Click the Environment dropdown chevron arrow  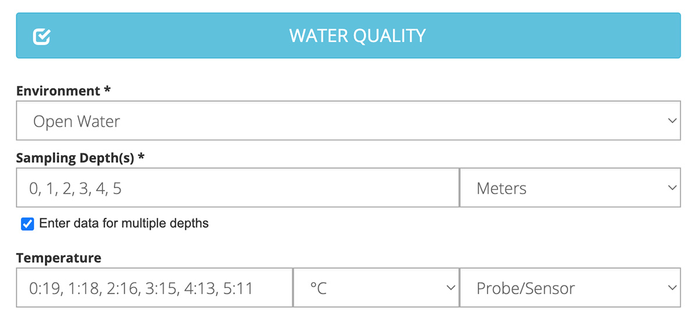tap(672, 121)
